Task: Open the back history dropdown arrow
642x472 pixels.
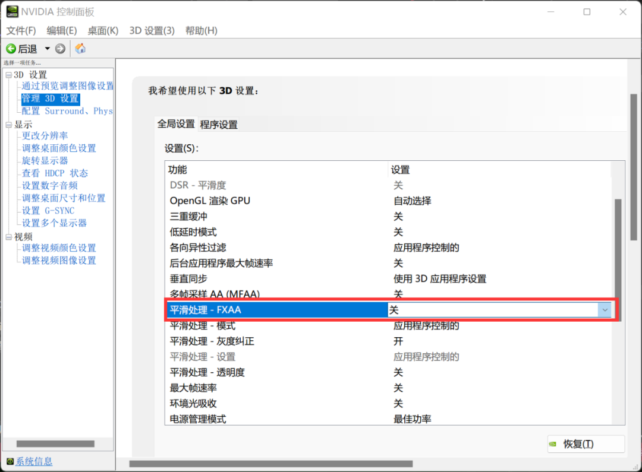Action: [x=48, y=49]
